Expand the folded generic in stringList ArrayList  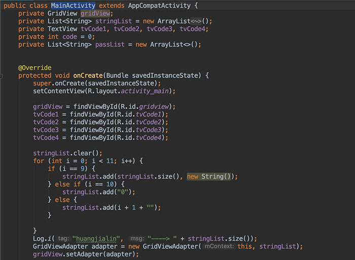pyautogui.click(x=196, y=21)
